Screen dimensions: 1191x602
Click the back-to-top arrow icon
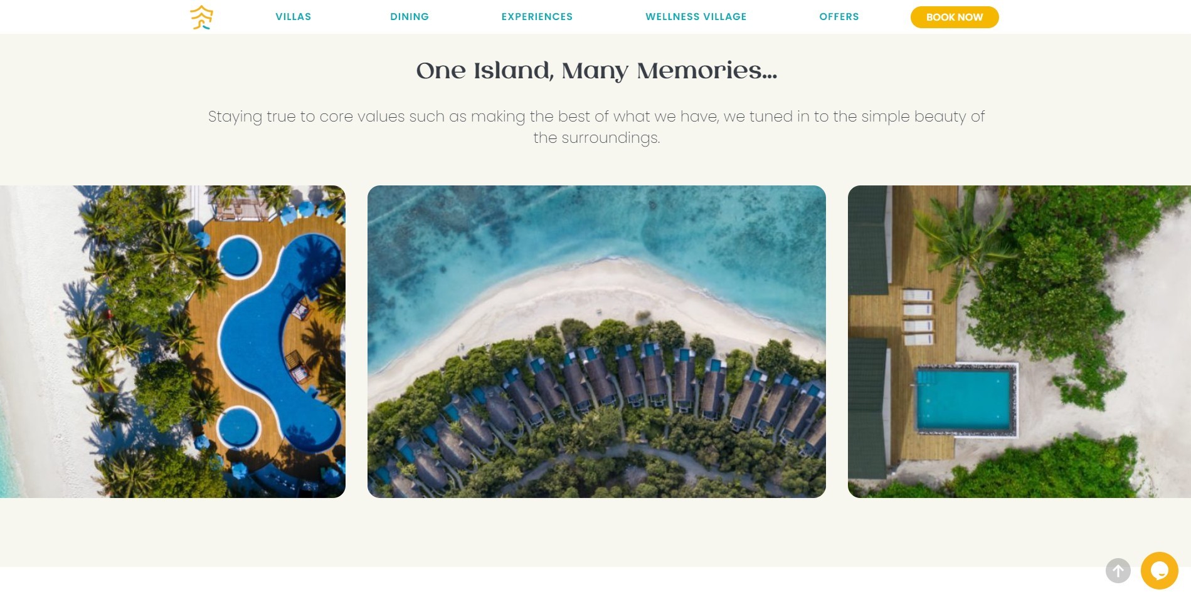tap(1118, 571)
